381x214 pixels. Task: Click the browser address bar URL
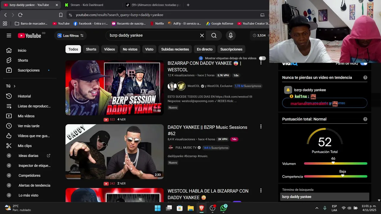[x=119, y=15]
